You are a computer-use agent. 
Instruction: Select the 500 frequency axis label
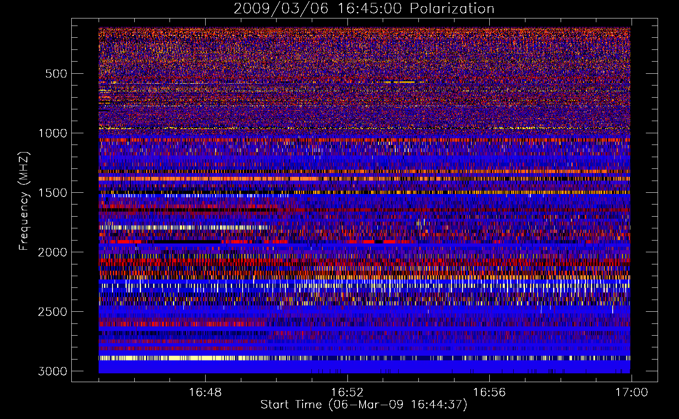56,74
